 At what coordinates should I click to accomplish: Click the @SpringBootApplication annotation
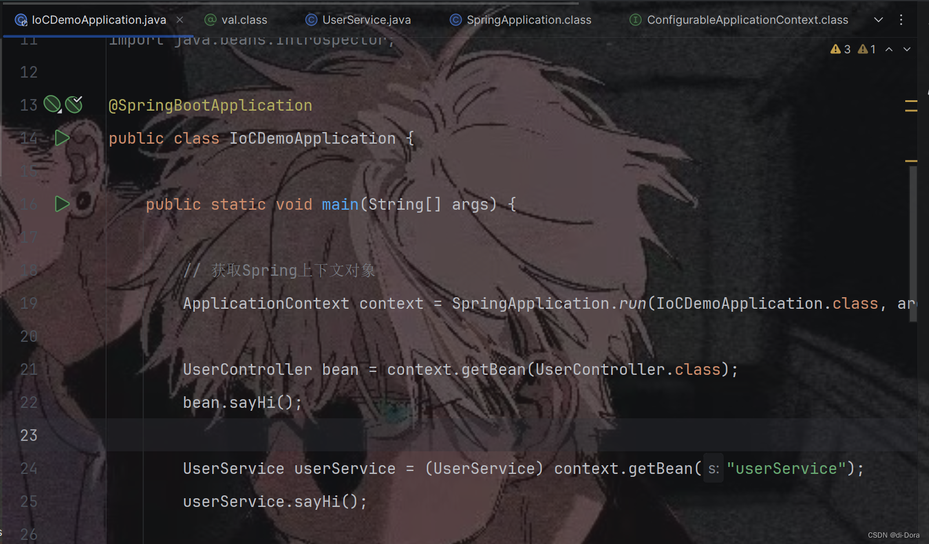pos(211,105)
